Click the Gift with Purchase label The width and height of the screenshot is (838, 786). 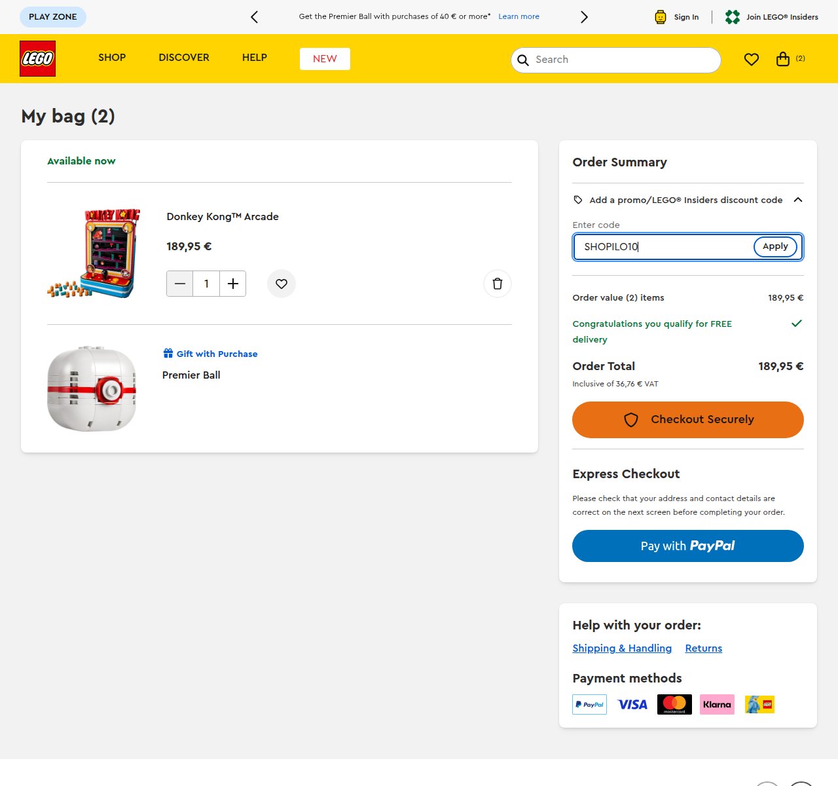217,354
